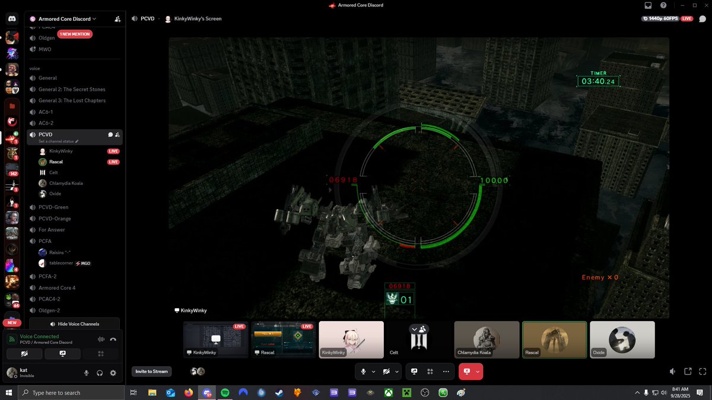
Task: Jump to 1 NEW MENTION pill
Action: (75, 34)
